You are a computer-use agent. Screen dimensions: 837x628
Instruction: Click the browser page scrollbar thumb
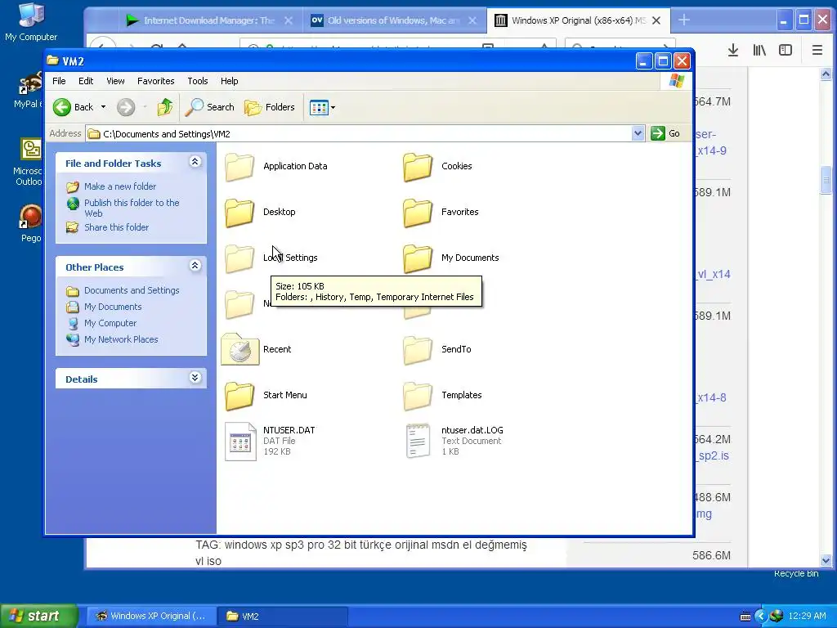[826, 180]
